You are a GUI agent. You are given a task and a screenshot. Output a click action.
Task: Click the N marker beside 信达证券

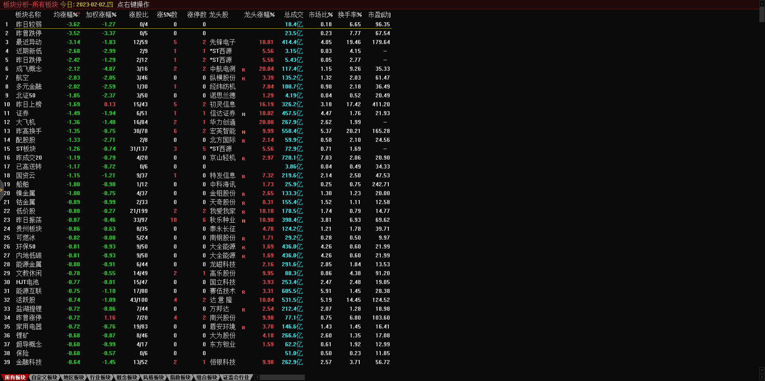click(x=243, y=114)
